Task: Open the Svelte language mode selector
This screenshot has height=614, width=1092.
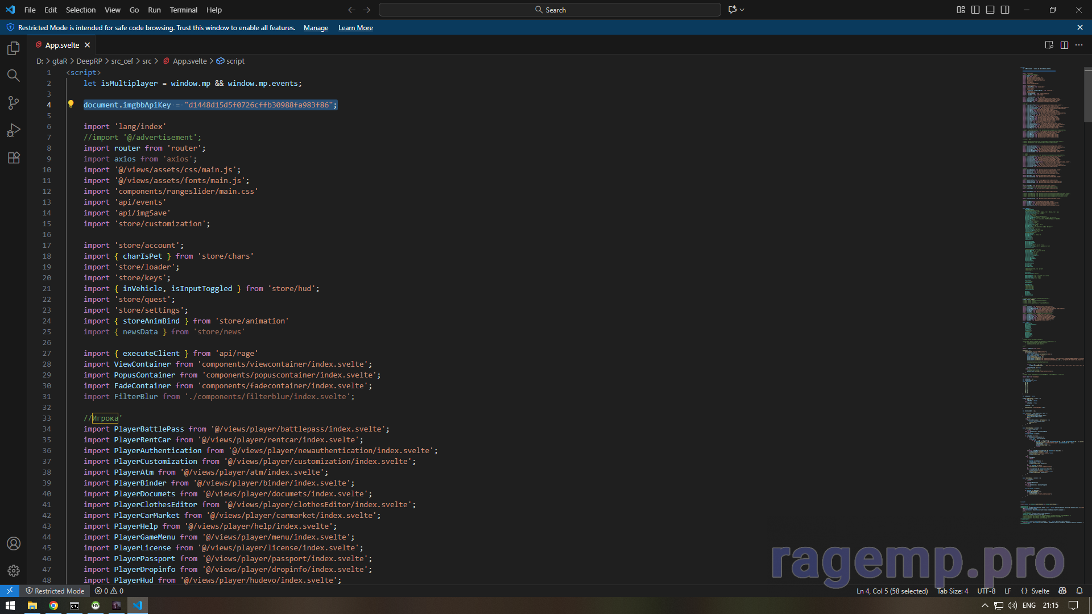Action: click(1040, 591)
